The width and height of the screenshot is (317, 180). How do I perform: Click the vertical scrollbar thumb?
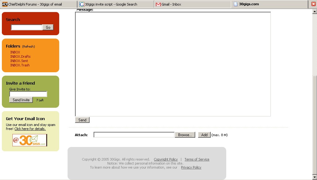tap(315, 125)
